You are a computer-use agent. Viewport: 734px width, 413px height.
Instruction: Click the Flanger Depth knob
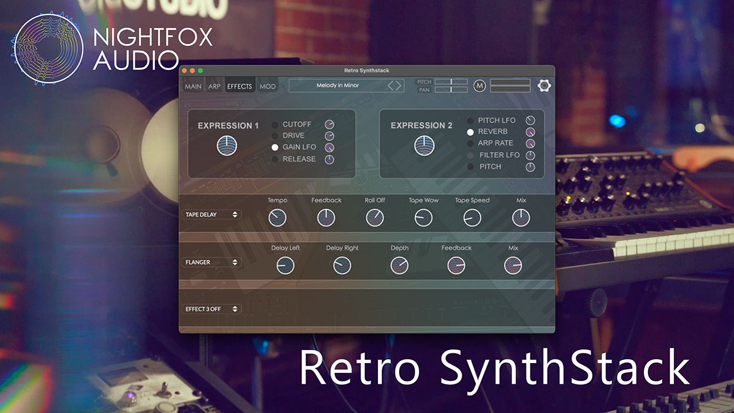click(x=399, y=265)
